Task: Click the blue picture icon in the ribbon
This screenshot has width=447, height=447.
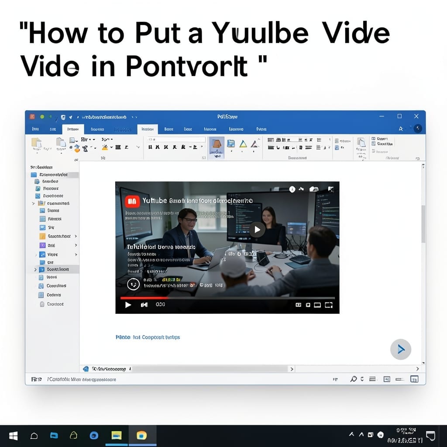Action: (231, 143)
